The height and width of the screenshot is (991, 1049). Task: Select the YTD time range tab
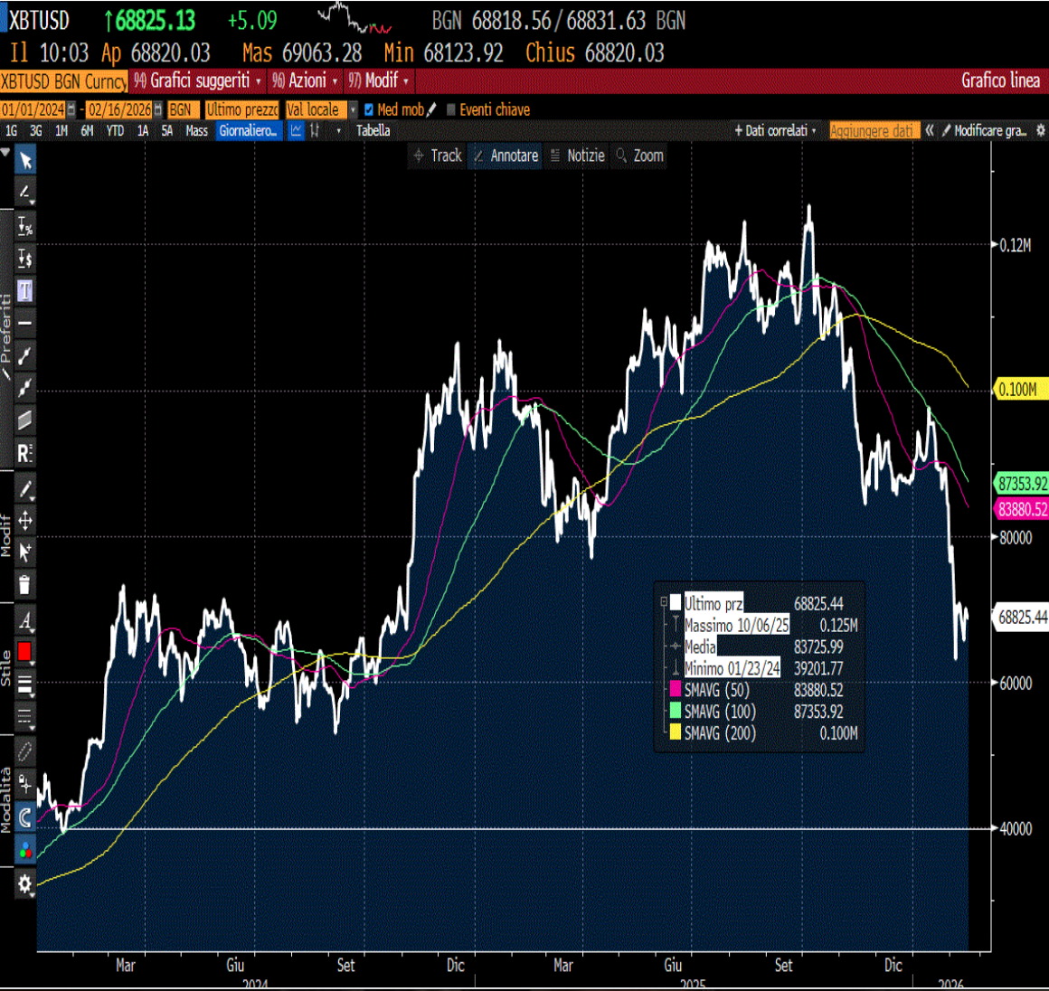click(x=115, y=130)
